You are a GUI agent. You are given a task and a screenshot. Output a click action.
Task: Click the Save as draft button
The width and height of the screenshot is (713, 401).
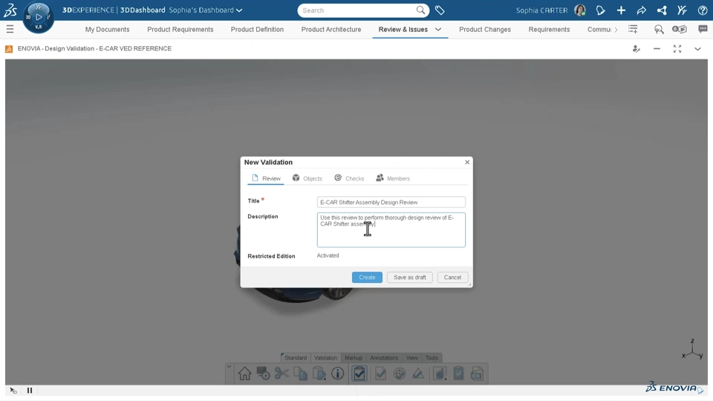410,277
